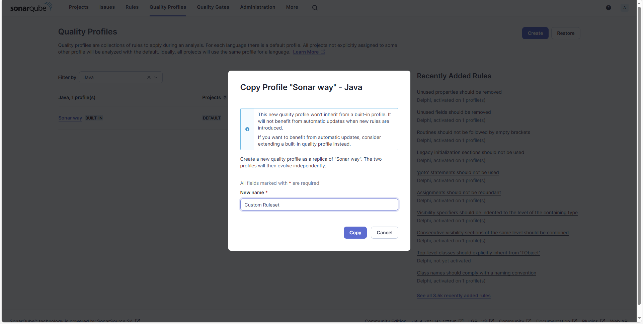Screen dimensions: 643x324
Task: Click the New name input field
Action: click(x=319, y=205)
